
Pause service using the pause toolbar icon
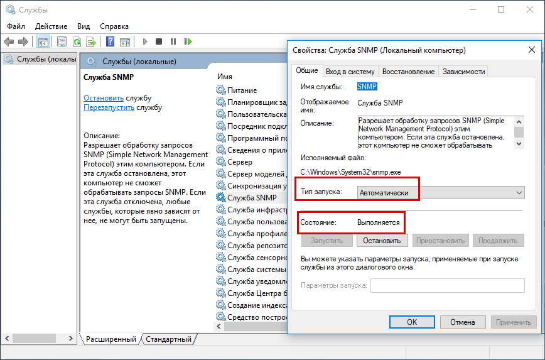coord(173,41)
